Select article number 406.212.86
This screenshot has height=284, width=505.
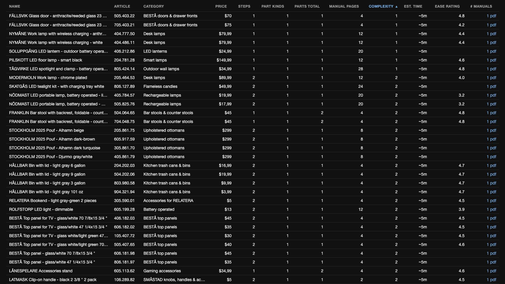click(x=124, y=51)
